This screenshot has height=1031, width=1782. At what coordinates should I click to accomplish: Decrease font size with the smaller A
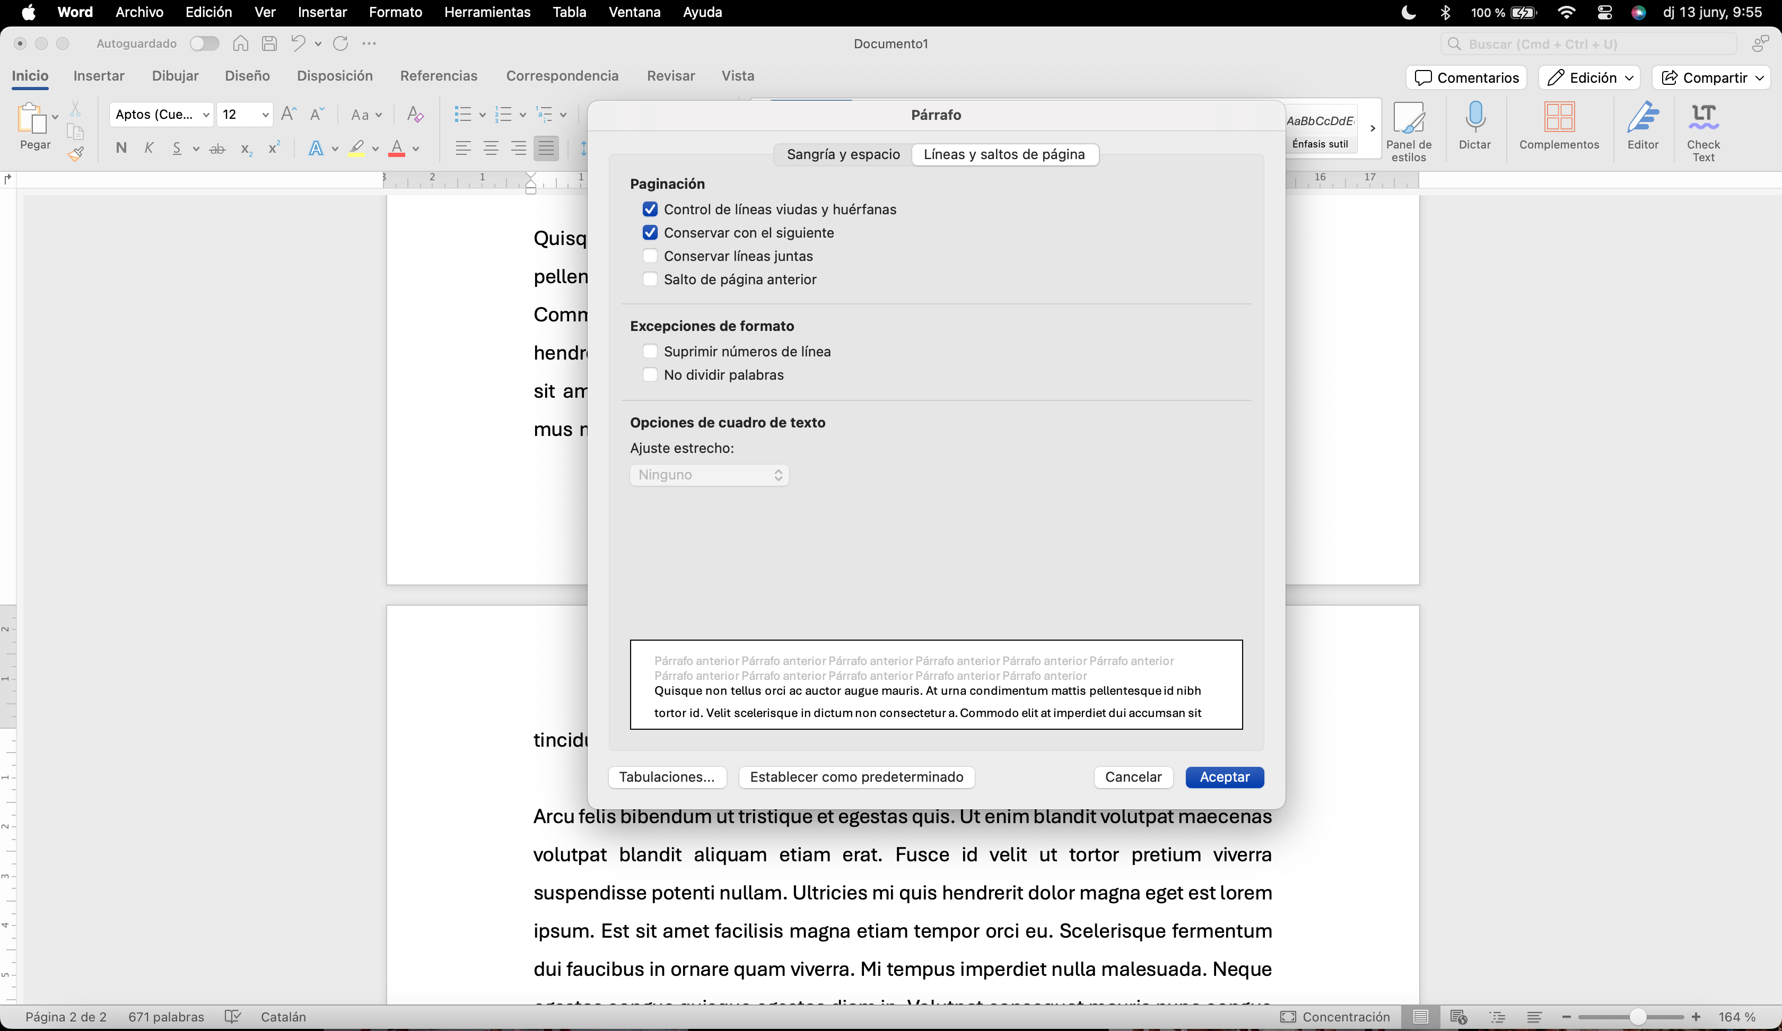pyautogui.click(x=317, y=114)
